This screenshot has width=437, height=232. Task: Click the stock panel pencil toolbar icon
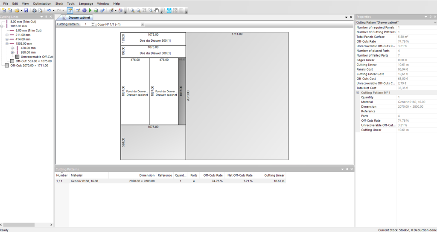click(x=111, y=11)
